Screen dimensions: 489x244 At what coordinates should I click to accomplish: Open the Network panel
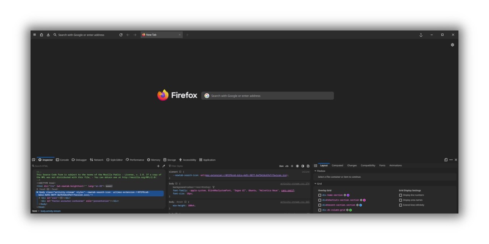tap(97, 160)
